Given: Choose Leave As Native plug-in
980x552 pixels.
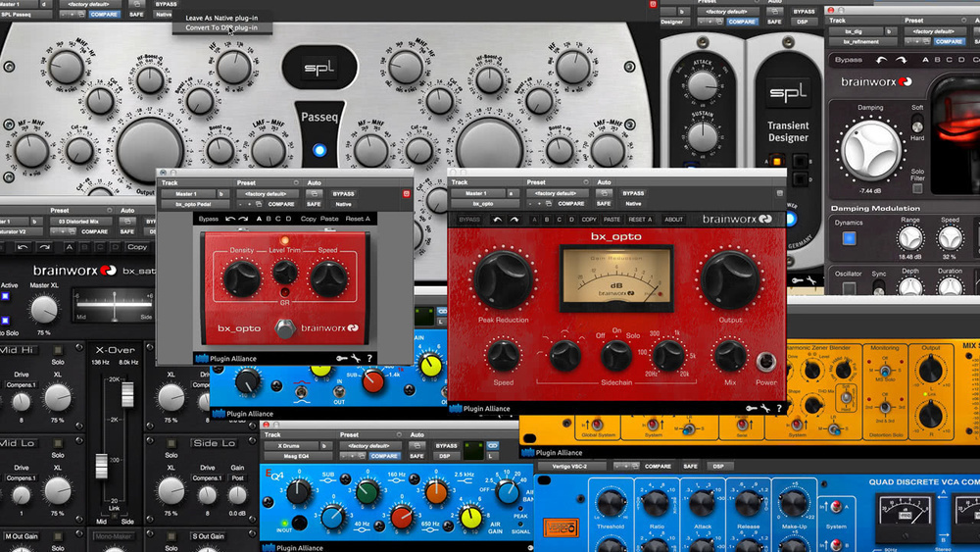Looking at the screenshot, I should tap(221, 18).
